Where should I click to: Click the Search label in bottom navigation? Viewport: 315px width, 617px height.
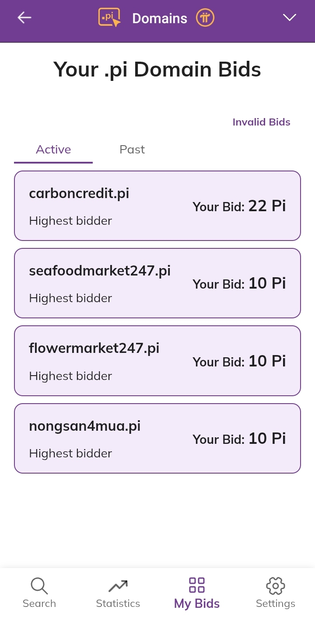click(x=39, y=603)
